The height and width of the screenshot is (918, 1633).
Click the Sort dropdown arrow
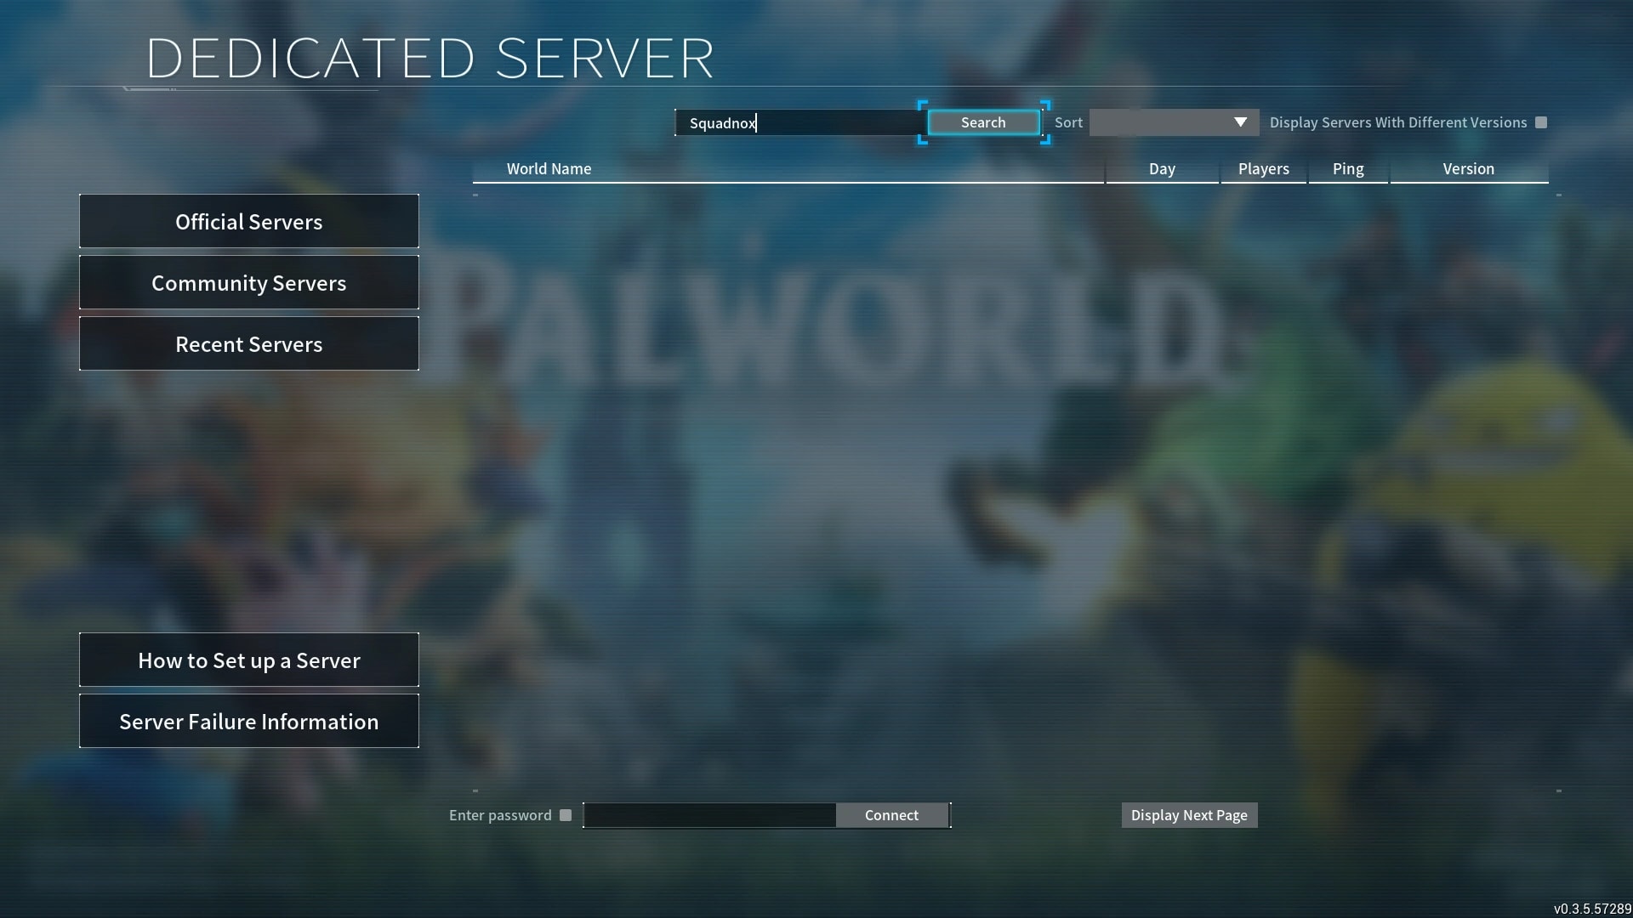click(1240, 121)
